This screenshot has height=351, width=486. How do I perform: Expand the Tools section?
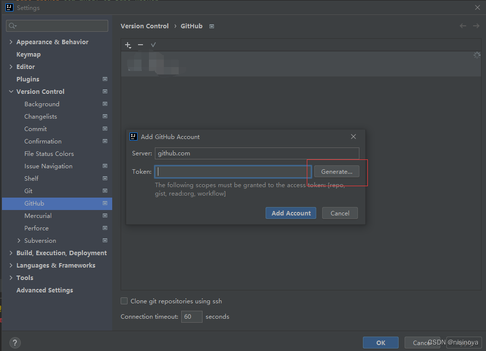tap(11, 278)
